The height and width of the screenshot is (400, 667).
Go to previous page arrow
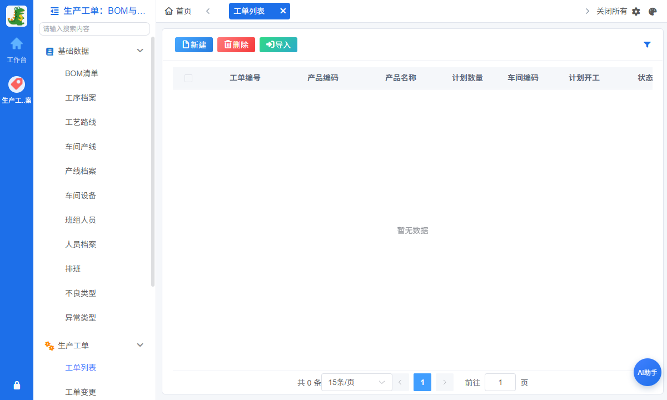(x=400, y=382)
